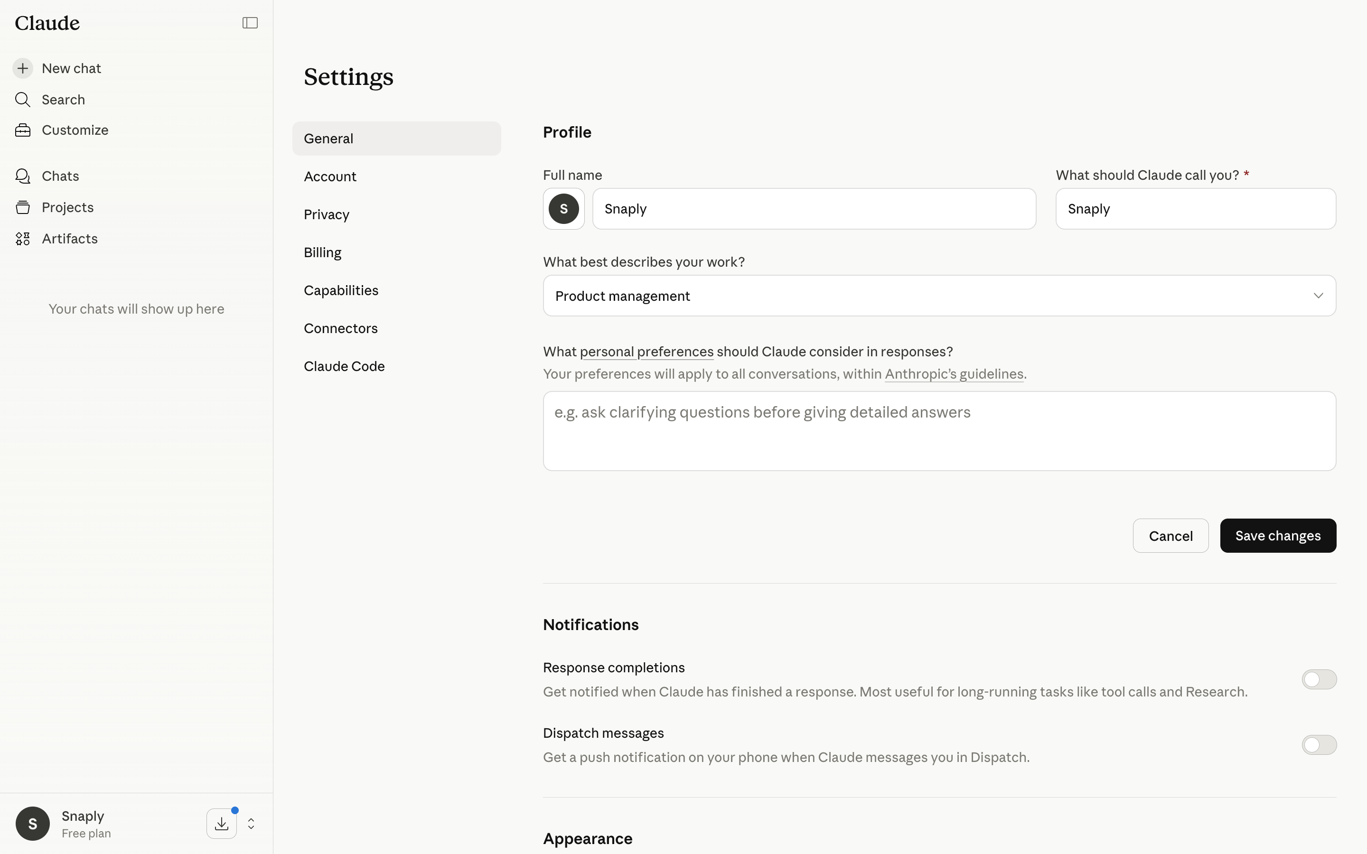Click the Artifacts grid icon
Viewport: 1367px width, 854px height.
(23, 239)
